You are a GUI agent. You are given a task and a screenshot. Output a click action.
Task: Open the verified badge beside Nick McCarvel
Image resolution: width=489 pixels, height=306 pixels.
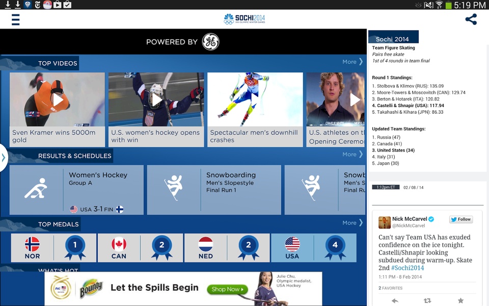(431, 219)
